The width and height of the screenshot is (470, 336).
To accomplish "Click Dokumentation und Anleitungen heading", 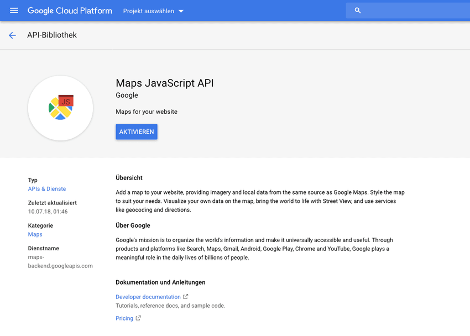I will (x=160, y=282).
